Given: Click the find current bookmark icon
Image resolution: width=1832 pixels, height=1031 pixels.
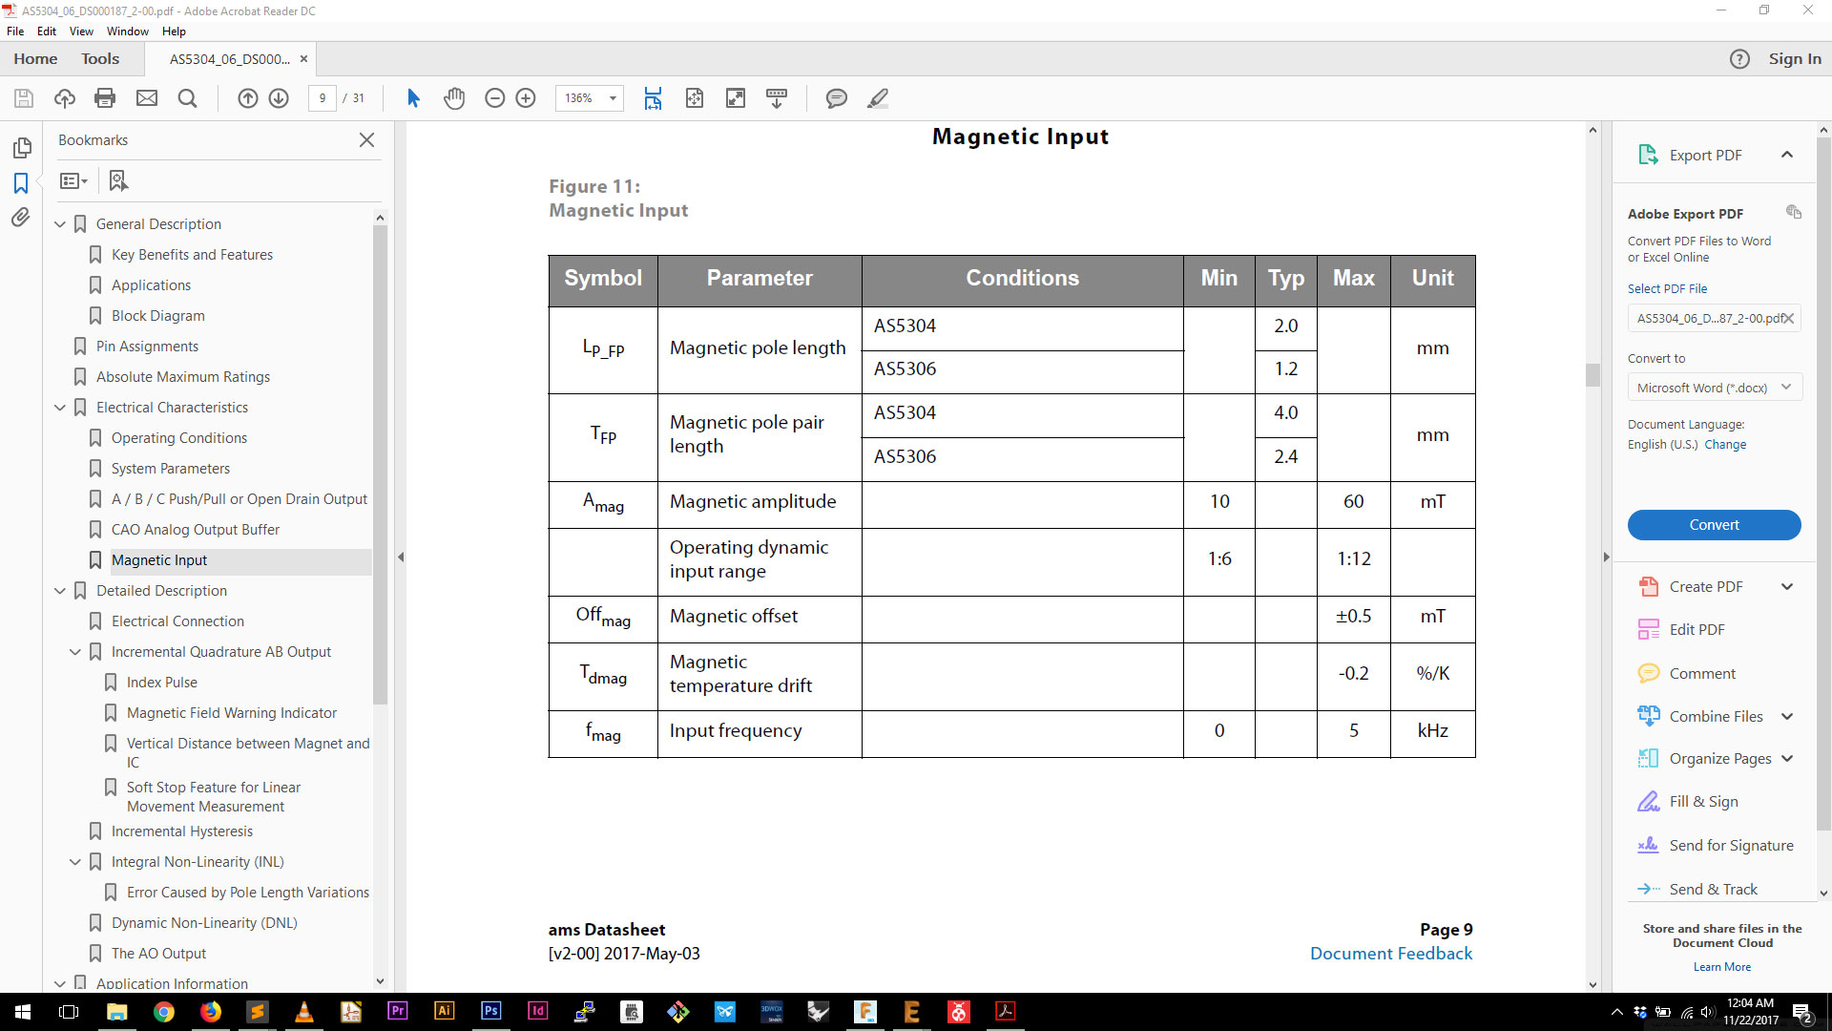Looking at the screenshot, I should coord(118,180).
